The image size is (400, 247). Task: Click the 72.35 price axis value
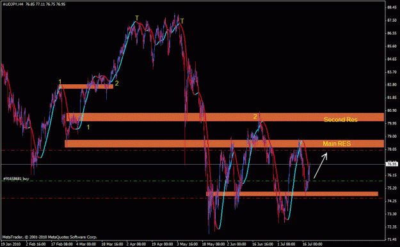[392, 227]
